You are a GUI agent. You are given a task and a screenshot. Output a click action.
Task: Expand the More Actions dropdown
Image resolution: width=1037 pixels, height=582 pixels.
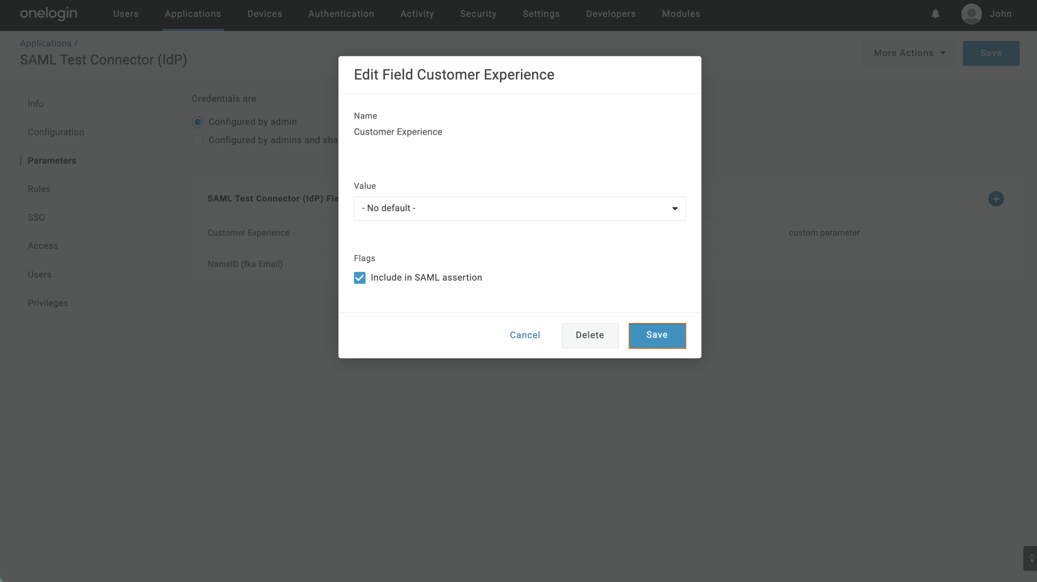pyautogui.click(x=909, y=53)
